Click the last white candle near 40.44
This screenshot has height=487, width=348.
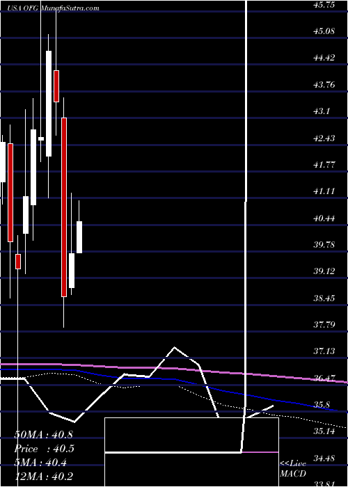tap(79, 237)
